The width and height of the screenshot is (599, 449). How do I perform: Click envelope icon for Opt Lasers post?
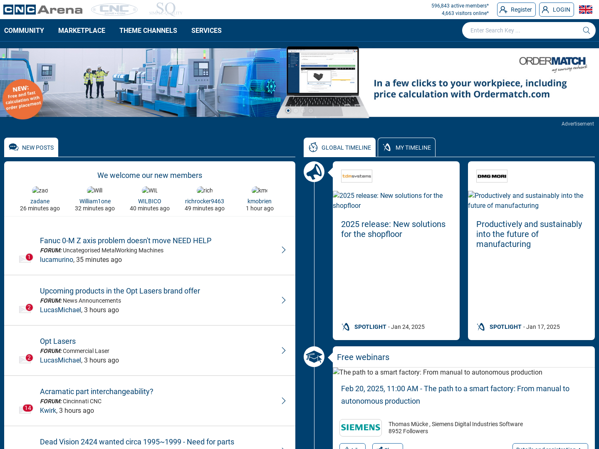tap(26, 359)
